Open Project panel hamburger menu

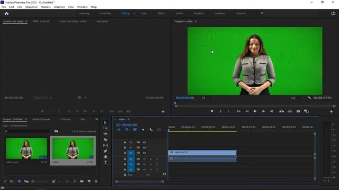26,119
